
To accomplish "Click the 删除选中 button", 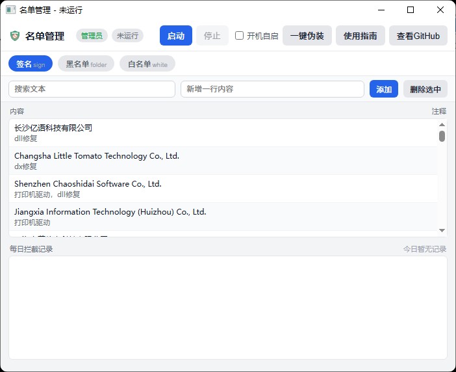I will 425,89.
